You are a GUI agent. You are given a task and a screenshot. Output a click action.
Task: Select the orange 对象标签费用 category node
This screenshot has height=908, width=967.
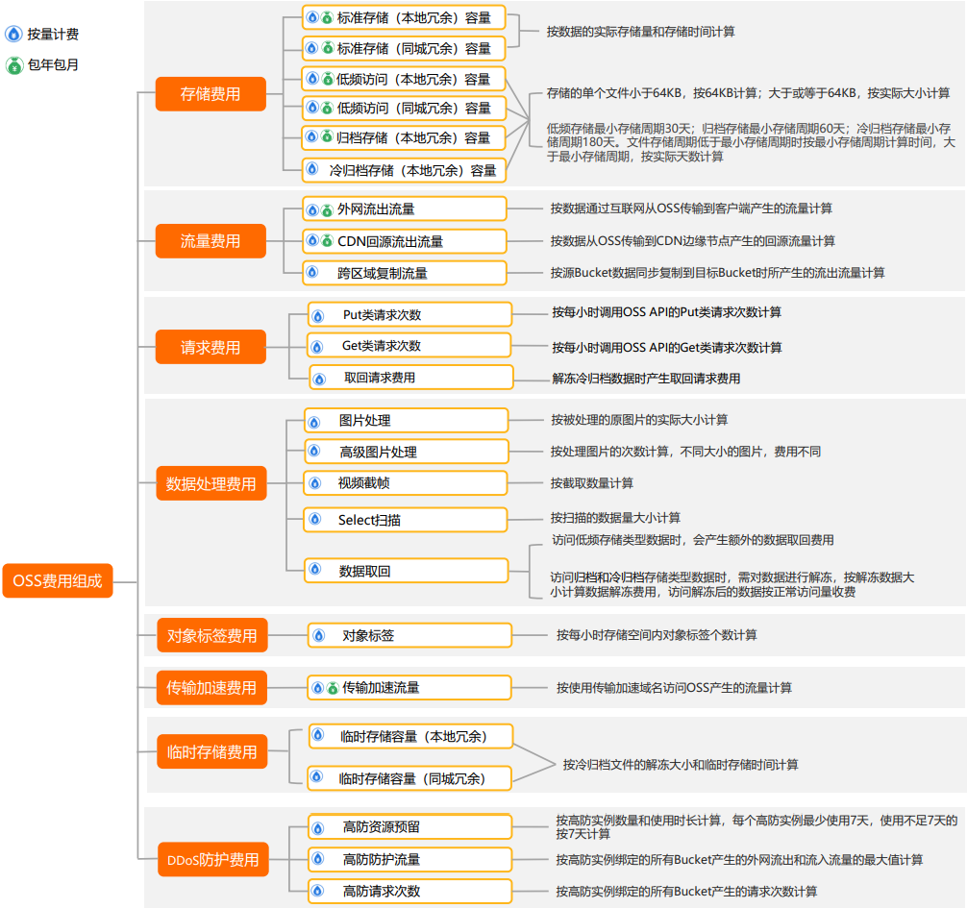coord(212,635)
